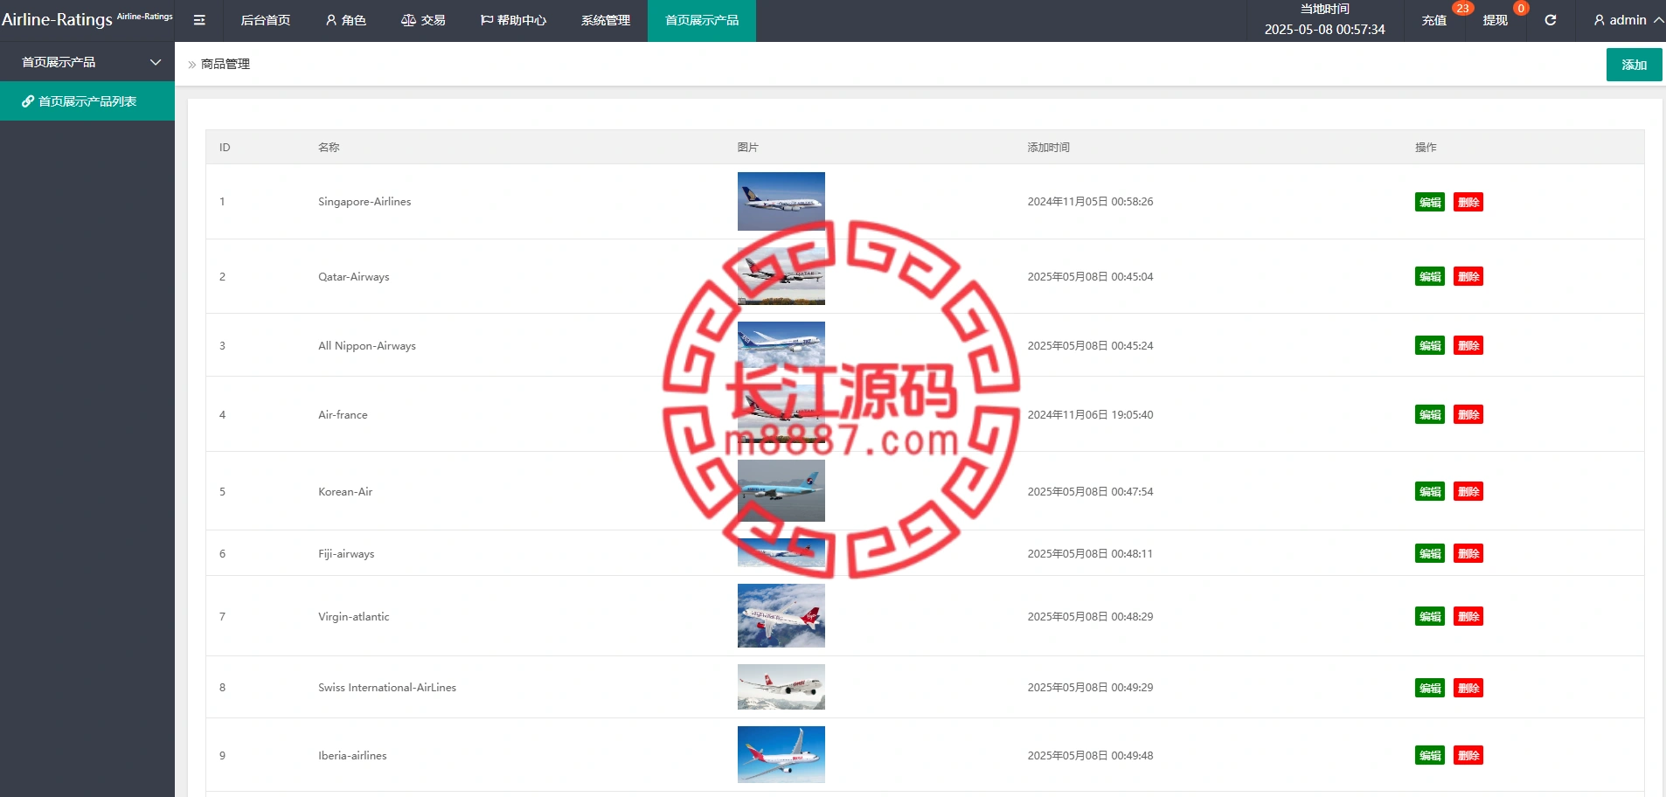Delete the Iberia-airlines row
1666x797 pixels.
pos(1468,755)
